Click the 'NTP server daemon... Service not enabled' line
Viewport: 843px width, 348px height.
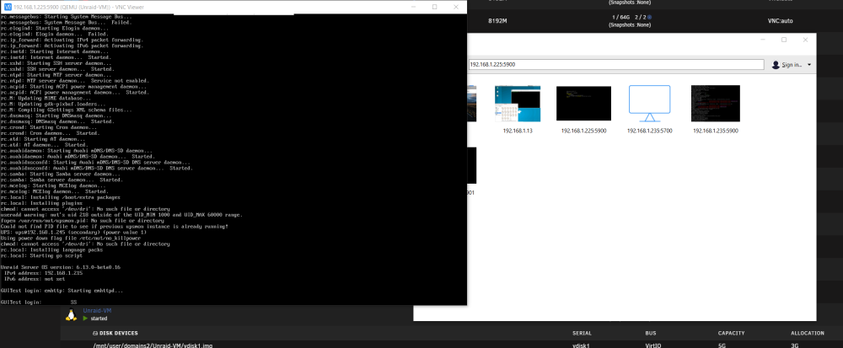click(x=74, y=81)
